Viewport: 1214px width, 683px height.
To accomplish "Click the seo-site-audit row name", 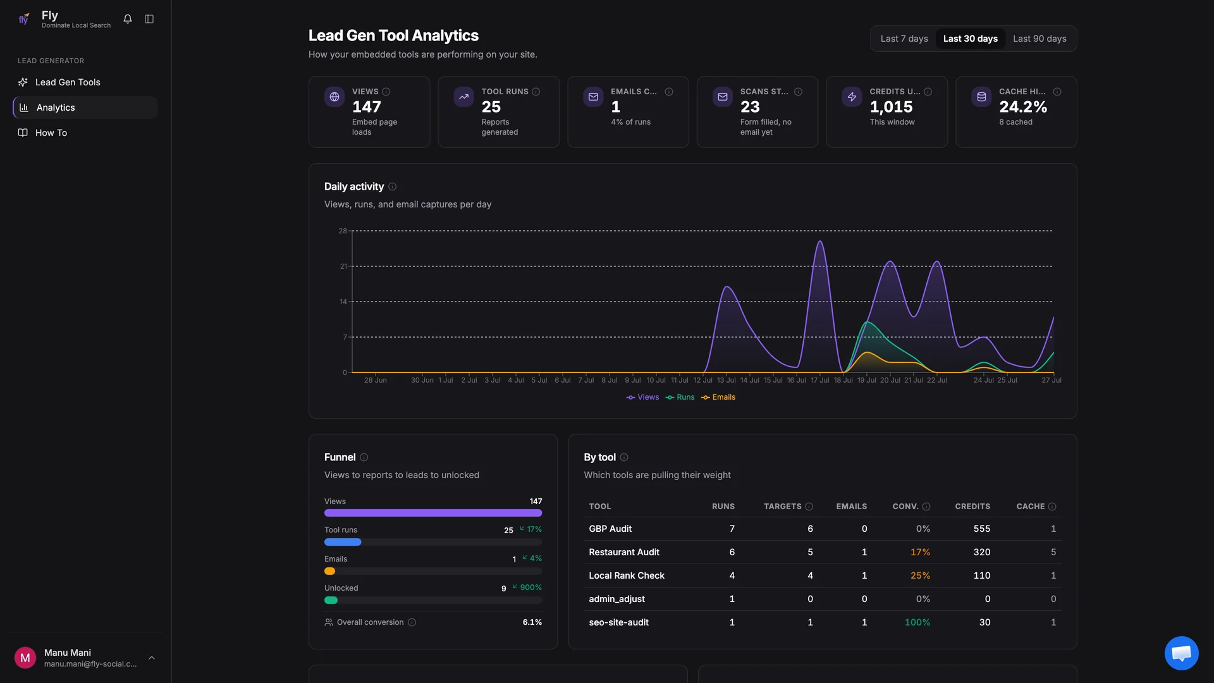I will tap(618, 622).
